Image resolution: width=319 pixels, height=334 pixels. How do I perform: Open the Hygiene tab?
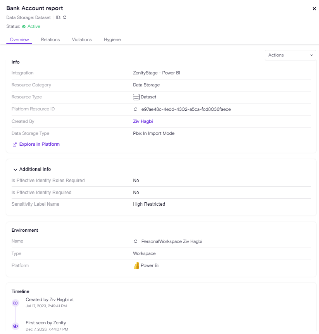[112, 40]
